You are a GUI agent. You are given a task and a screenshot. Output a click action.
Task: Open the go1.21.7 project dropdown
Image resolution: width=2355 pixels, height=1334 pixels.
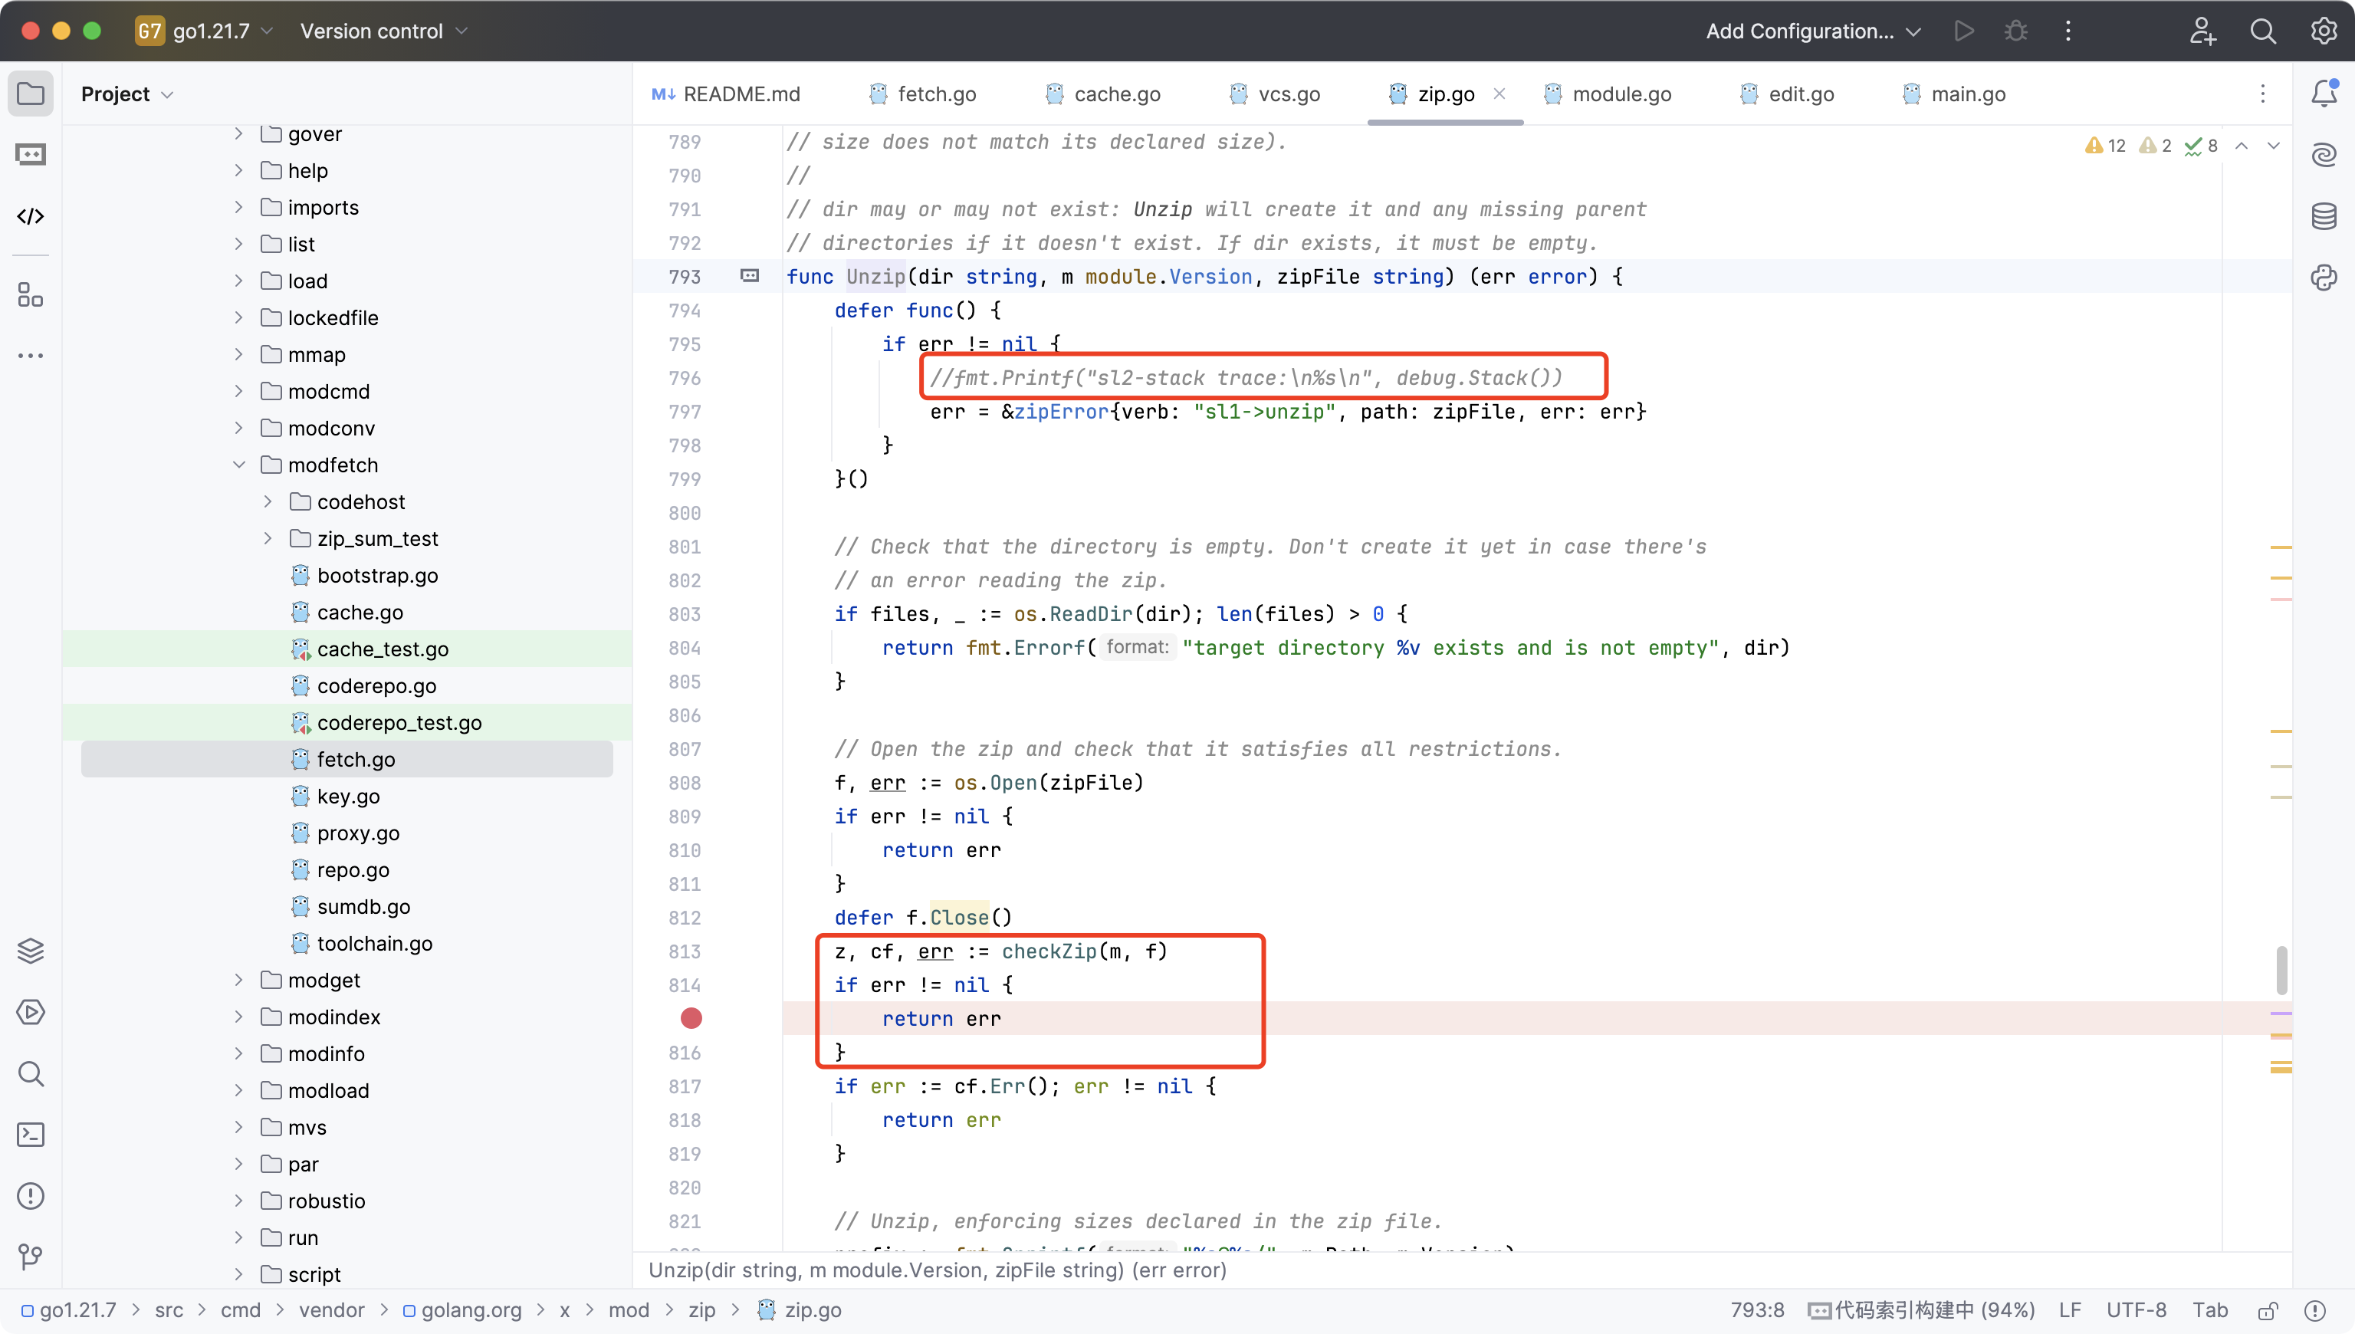tap(204, 31)
